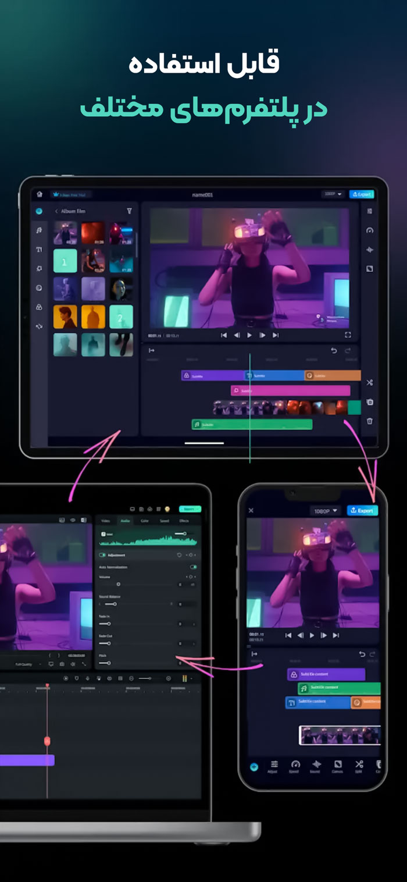Switch to the Color tab on the laptop
Viewport: 407px width, 882px height.
(144, 521)
